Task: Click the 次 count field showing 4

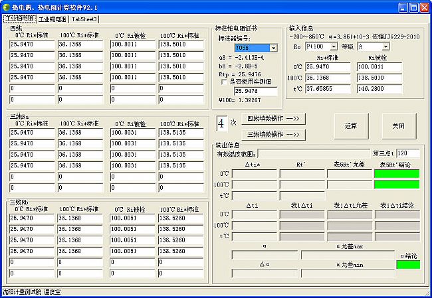Action: pyautogui.click(x=222, y=123)
